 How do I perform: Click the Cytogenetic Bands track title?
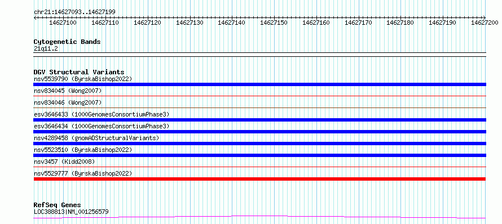click(67, 42)
